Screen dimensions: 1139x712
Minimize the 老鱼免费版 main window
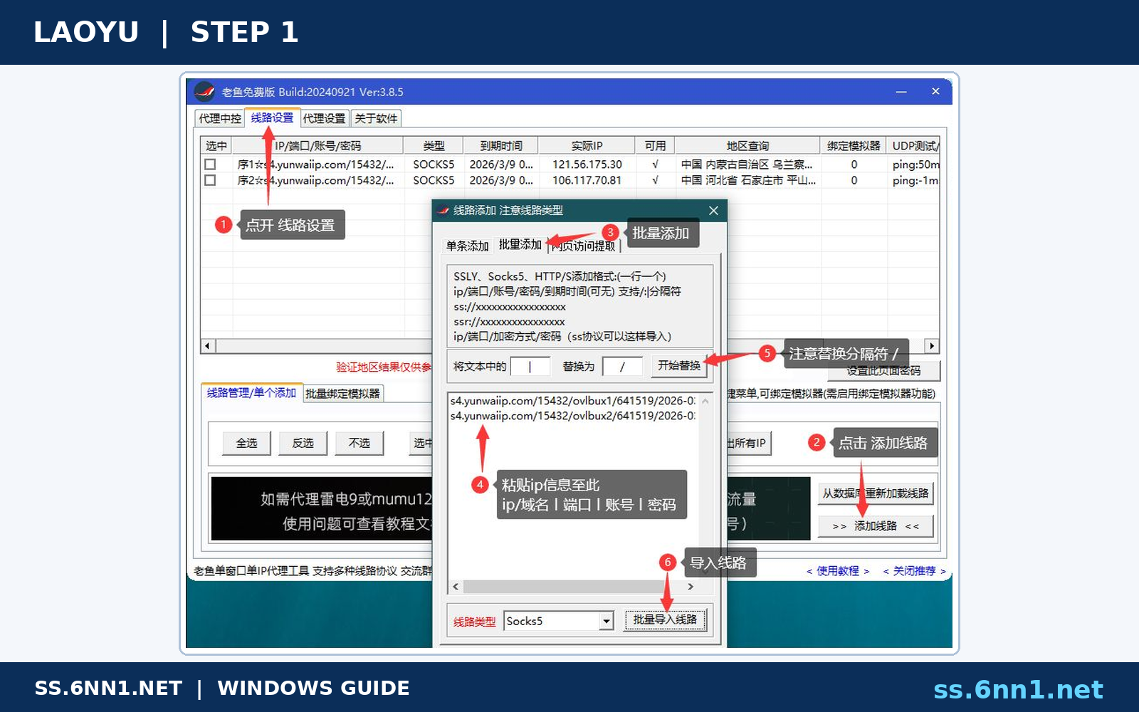pos(901,91)
